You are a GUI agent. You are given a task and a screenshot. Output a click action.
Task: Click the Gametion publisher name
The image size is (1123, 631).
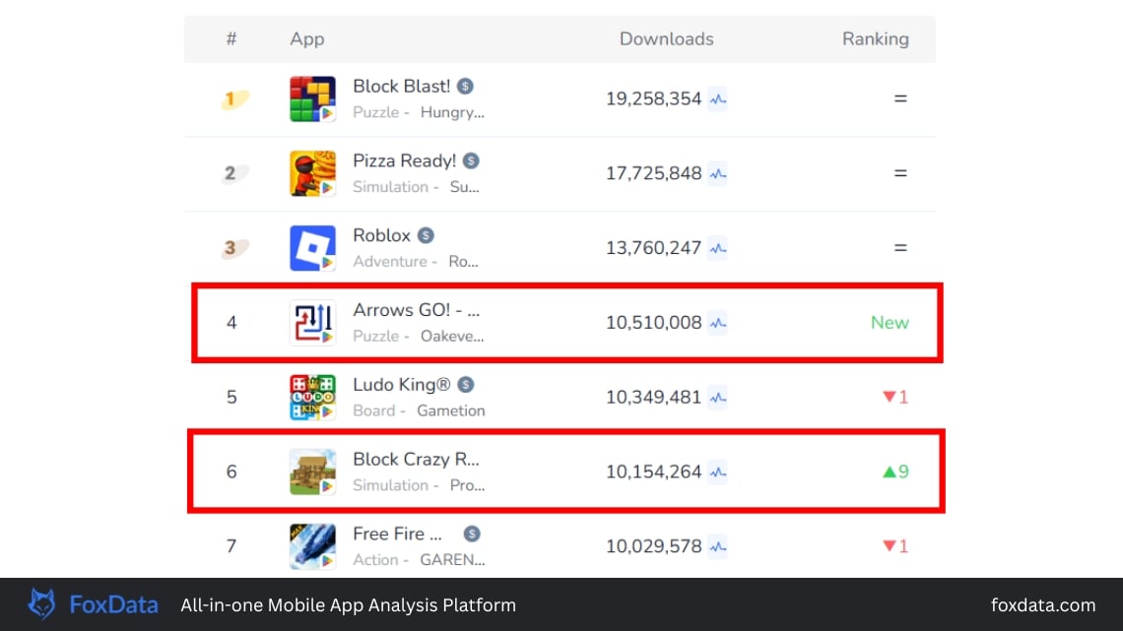click(450, 410)
